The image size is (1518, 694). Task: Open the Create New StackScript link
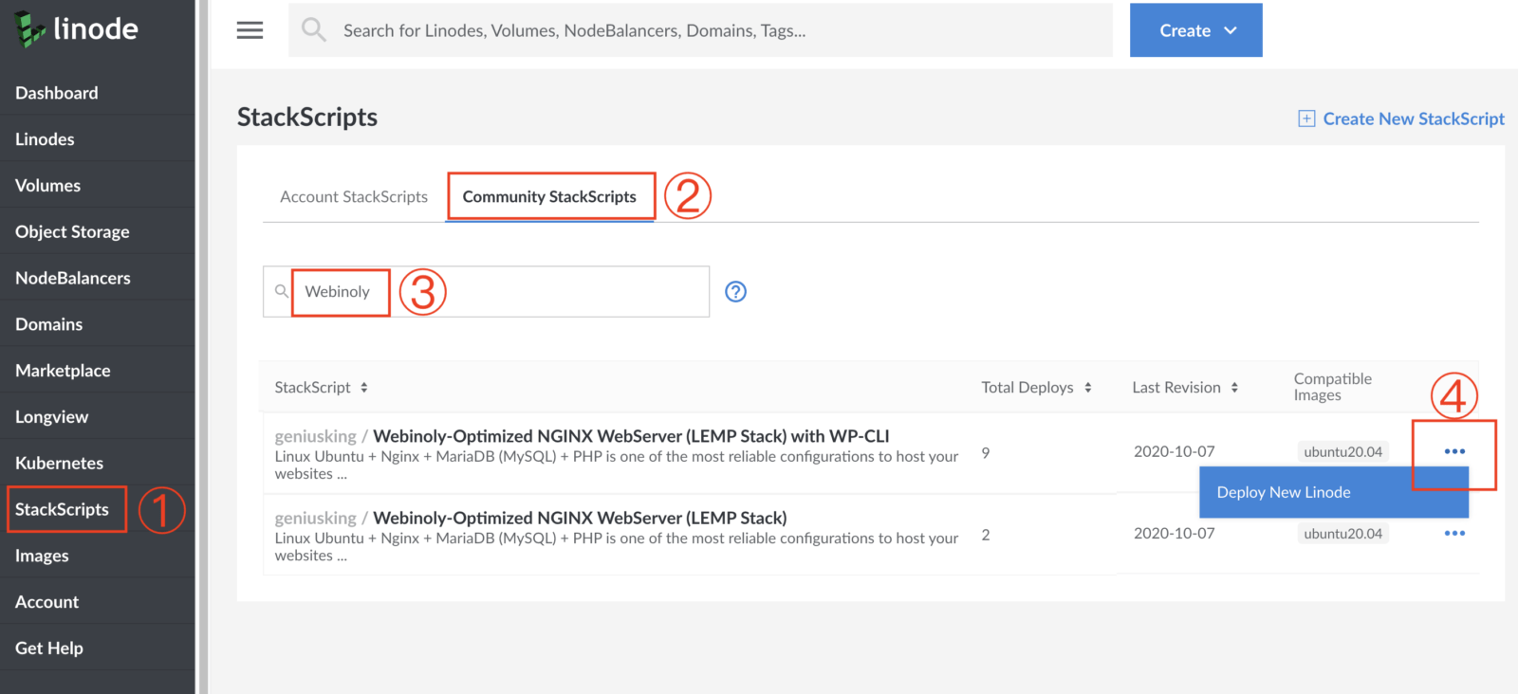click(1414, 119)
